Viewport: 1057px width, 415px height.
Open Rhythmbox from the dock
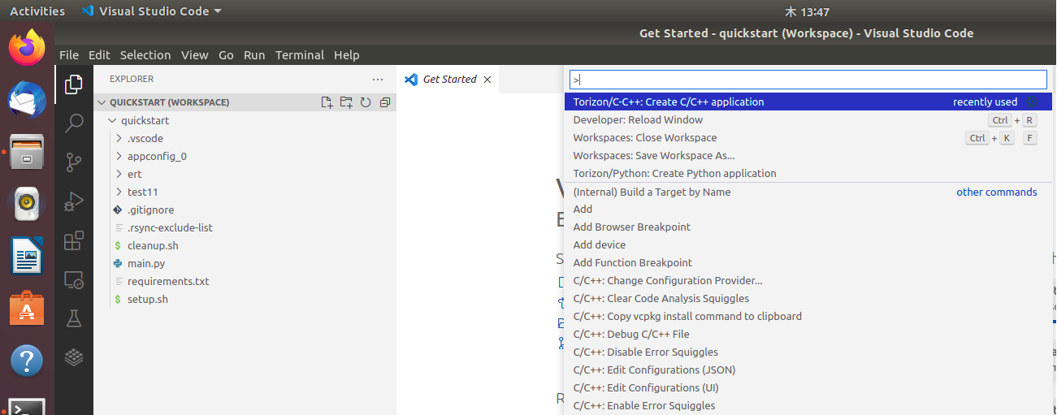[x=27, y=204]
